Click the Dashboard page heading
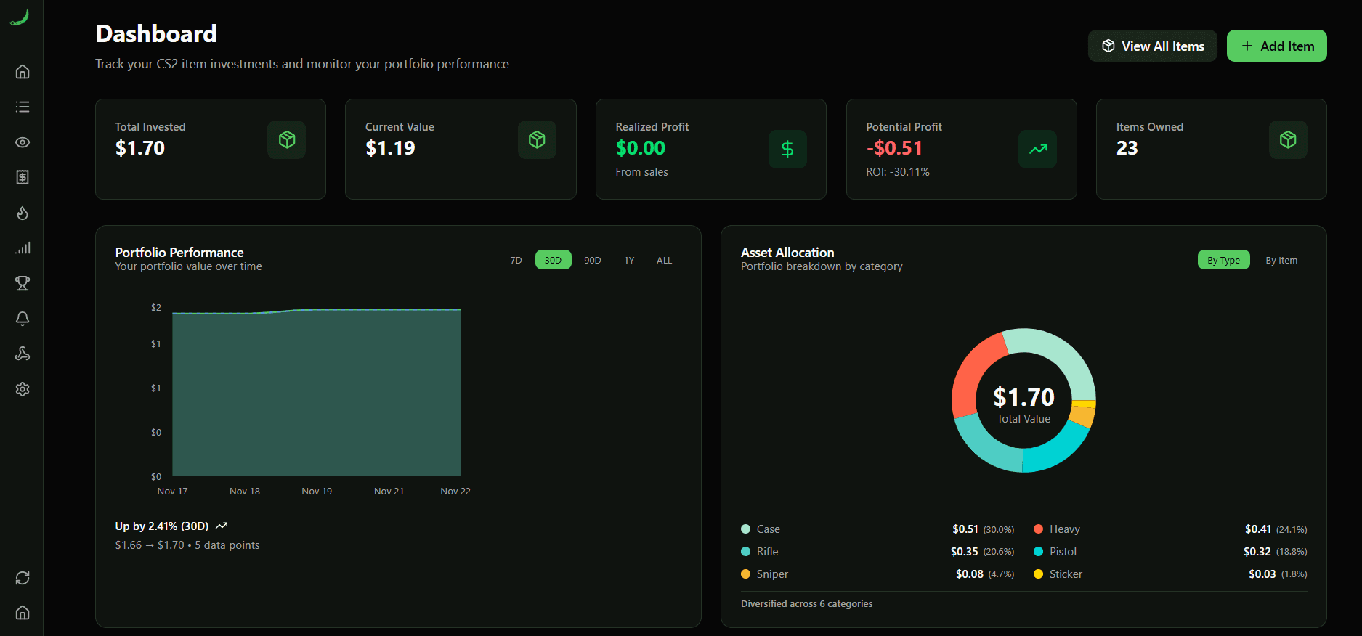 pyautogui.click(x=156, y=33)
